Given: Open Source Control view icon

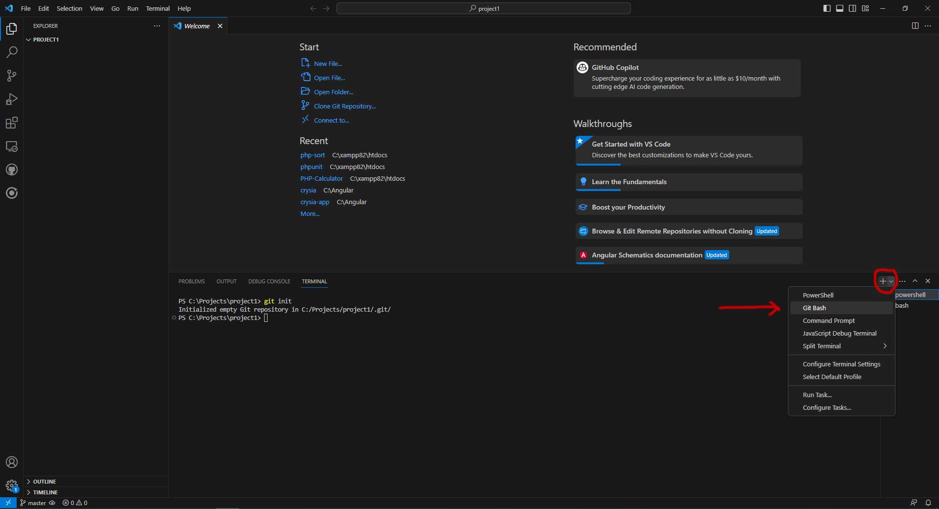Looking at the screenshot, I should [x=12, y=76].
